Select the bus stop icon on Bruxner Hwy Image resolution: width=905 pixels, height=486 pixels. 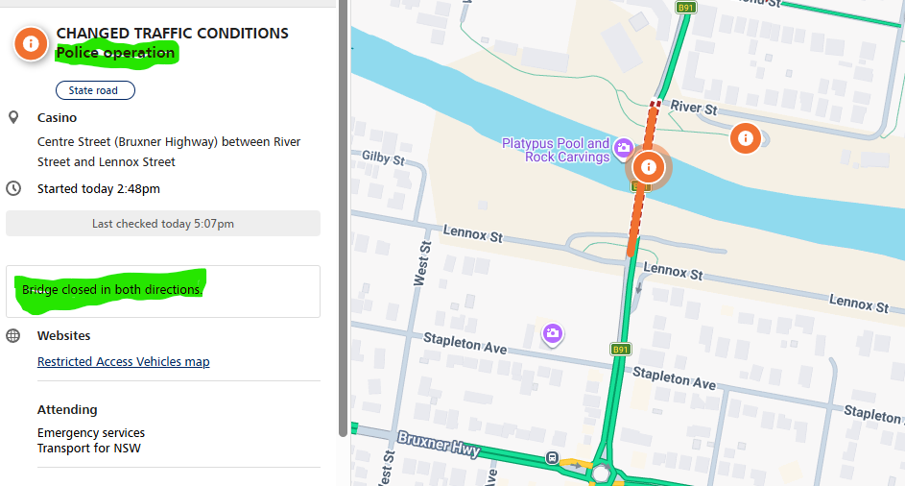pos(553,458)
